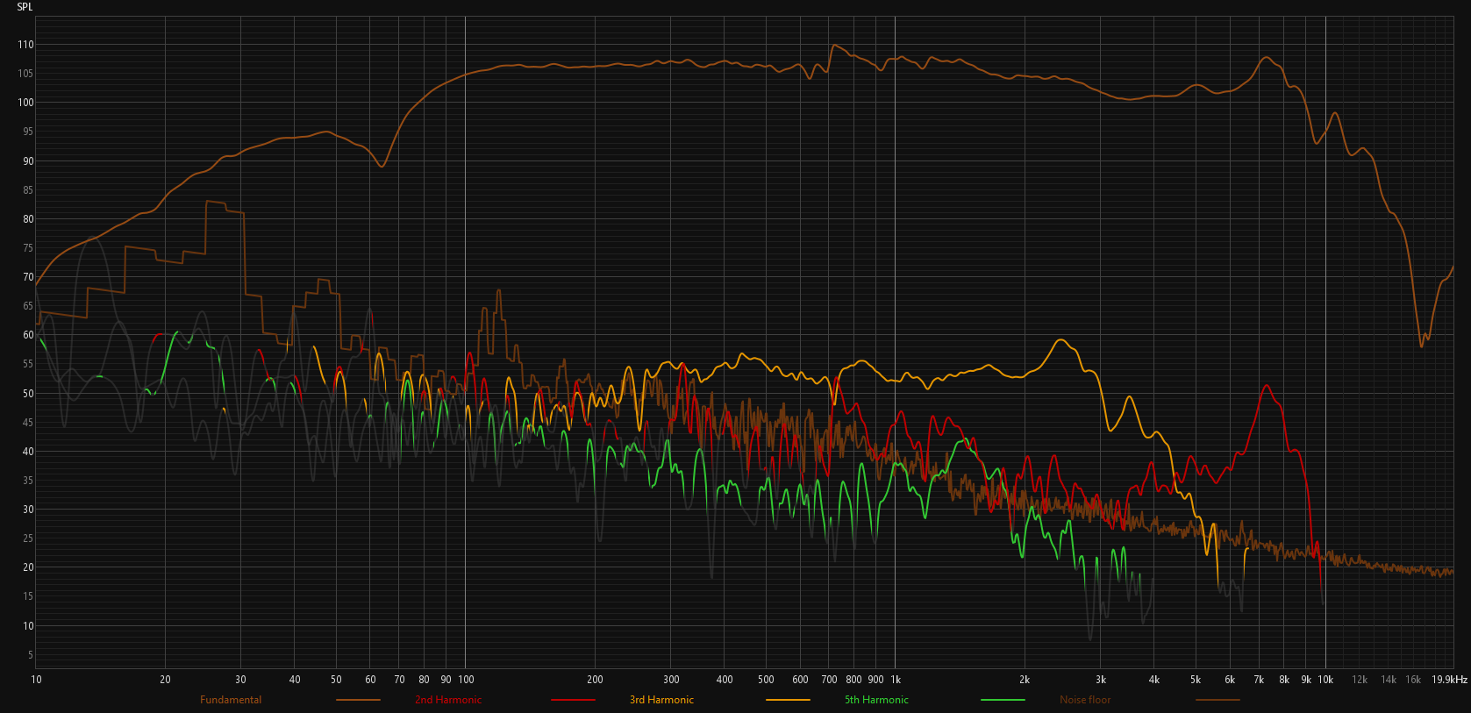Click the 75 value on SPL axis

pos(28,248)
